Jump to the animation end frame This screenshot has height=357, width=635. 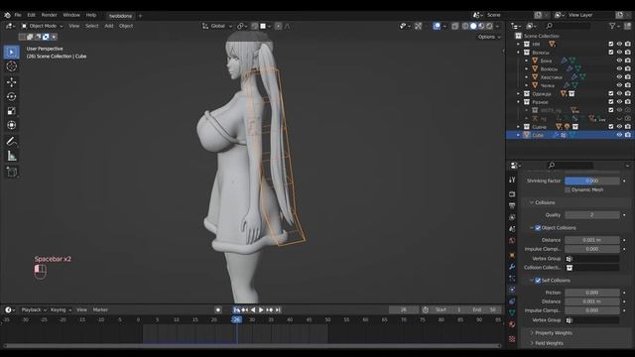[278, 310]
